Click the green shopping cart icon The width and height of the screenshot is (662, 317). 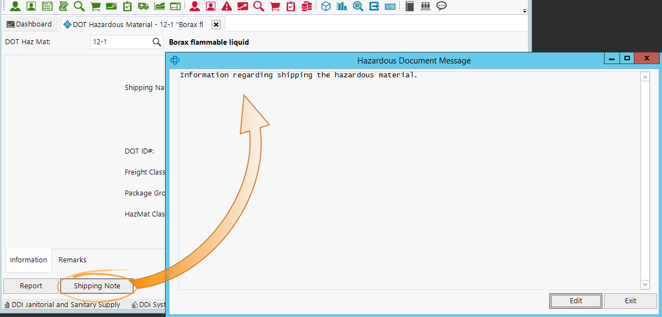[95, 7]
